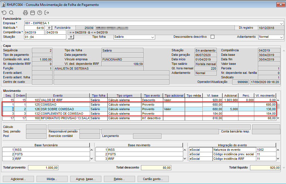Image resolution: width=286 pixels, height=184 pixels.
Task: Toggle the Desconsidera descritivo checkbox
Action: coord(212,37)
